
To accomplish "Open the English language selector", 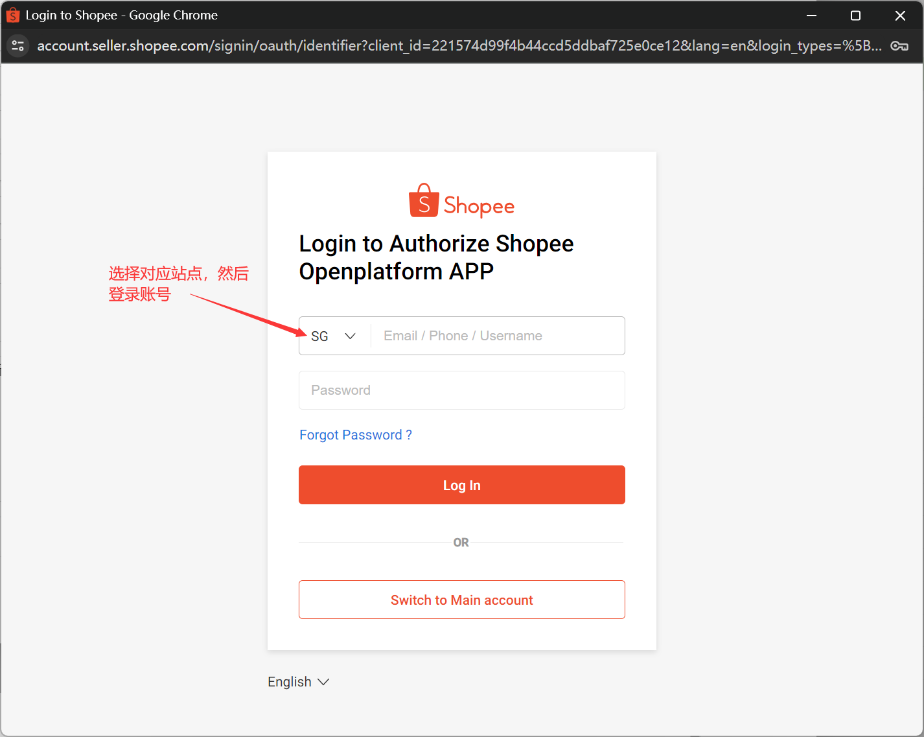I will click(x=289, y=681).
